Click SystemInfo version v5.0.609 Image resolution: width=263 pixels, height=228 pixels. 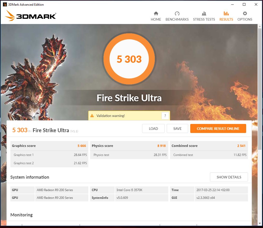pyautogui.click(x=122, y=198)
